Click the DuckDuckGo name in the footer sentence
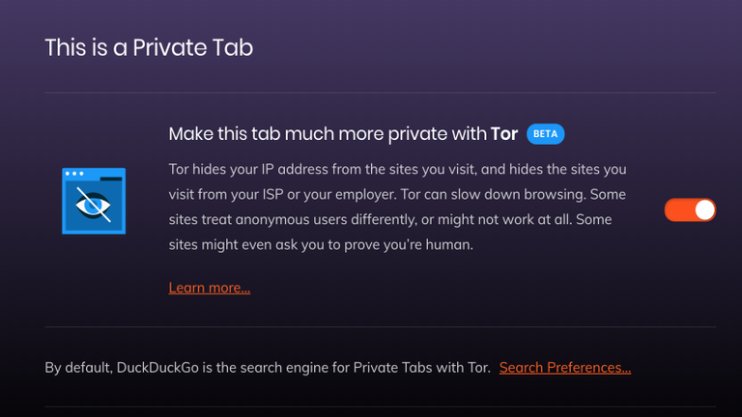The width and height of the screenshot is (742, 417). (157, 368)
